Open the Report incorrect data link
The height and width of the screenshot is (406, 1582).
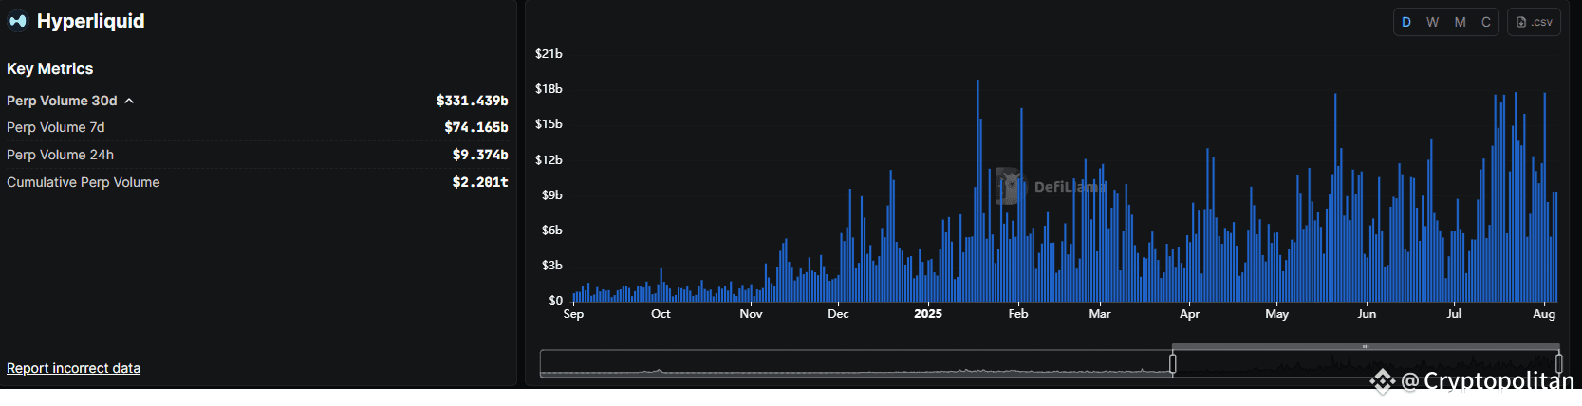[73, 368]
